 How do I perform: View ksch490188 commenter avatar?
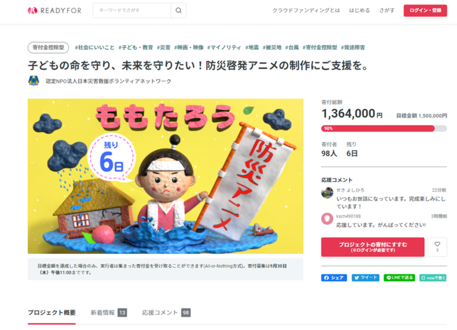tap(327, 219)
